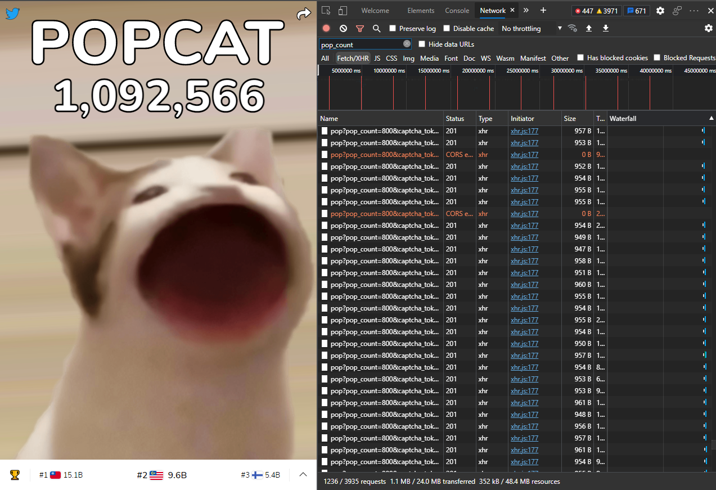Screen dimensions: 716x490
Task: Click the trophy leaderboard icon
Action: (x=15, y=475)
